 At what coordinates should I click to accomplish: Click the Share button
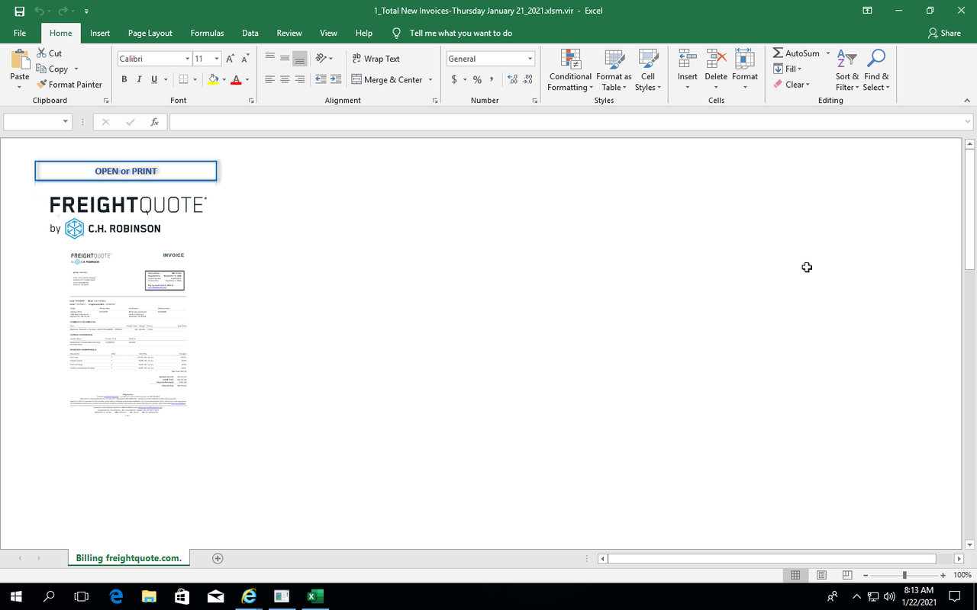(944, 33)
